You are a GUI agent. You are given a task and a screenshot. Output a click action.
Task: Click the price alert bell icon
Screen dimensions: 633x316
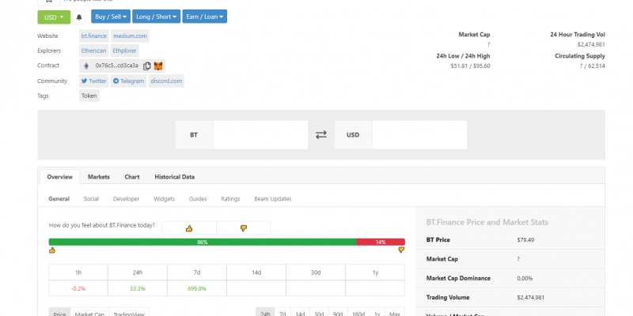[x=79, y=17]
